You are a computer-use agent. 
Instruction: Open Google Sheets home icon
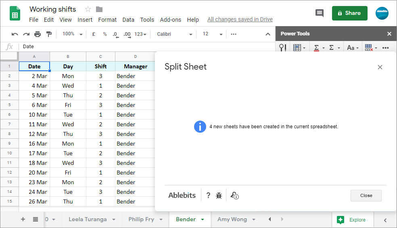15,13
